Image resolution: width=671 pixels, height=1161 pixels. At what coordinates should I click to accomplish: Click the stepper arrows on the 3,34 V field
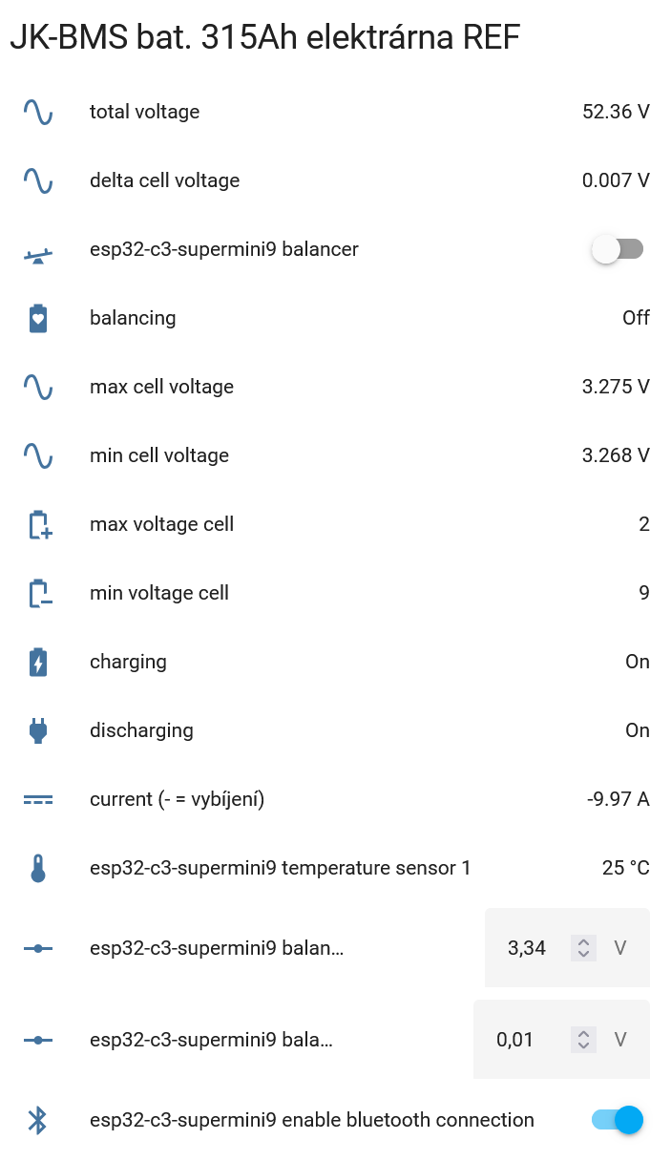583,948
